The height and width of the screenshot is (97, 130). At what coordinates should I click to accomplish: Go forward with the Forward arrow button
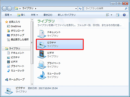point(9,9)
